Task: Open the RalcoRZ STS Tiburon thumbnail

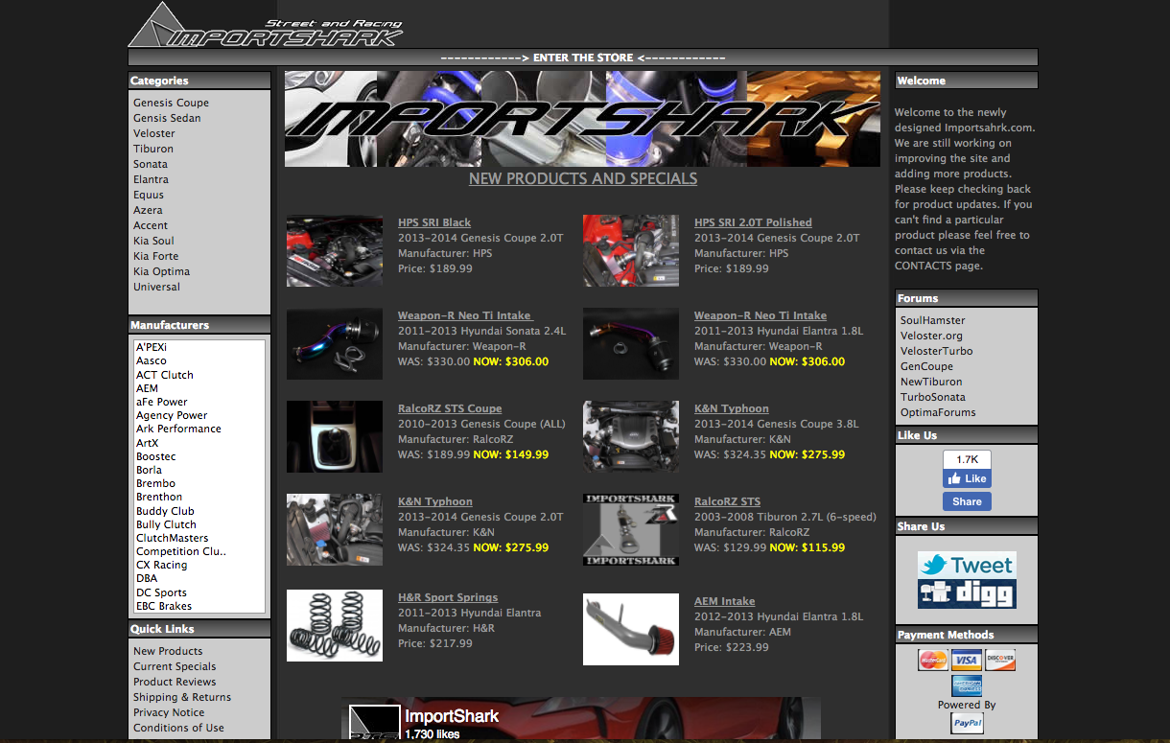Action: tap(631, 530)
